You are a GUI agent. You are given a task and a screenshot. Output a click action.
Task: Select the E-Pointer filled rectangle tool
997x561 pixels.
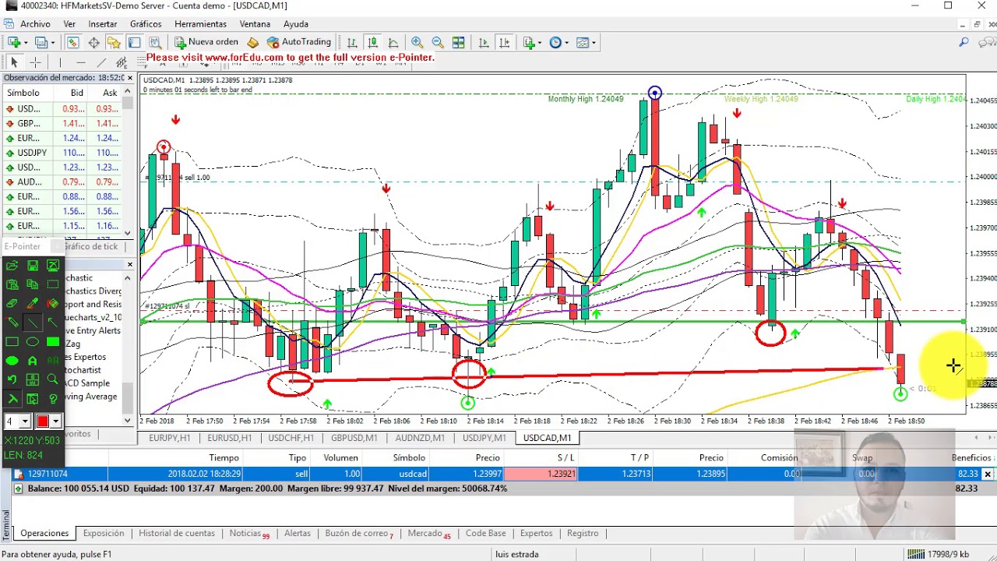pos(53,341)
